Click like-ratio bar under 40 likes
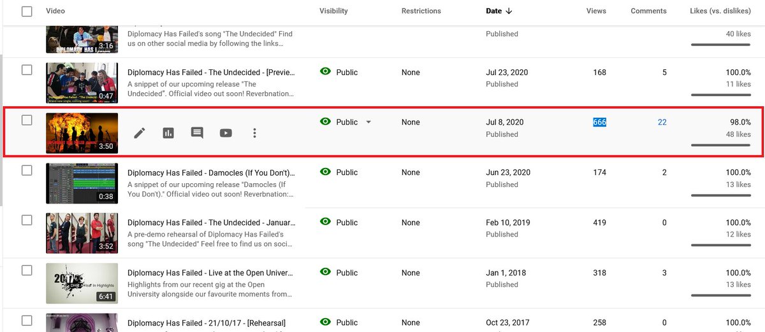This screenshot has width=765, height=332. 720,45
